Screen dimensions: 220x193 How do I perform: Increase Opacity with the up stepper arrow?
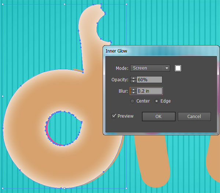pos(133,78)
